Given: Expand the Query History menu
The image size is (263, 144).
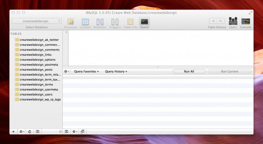Looking at the screenshot, I should tap(116, 71).
